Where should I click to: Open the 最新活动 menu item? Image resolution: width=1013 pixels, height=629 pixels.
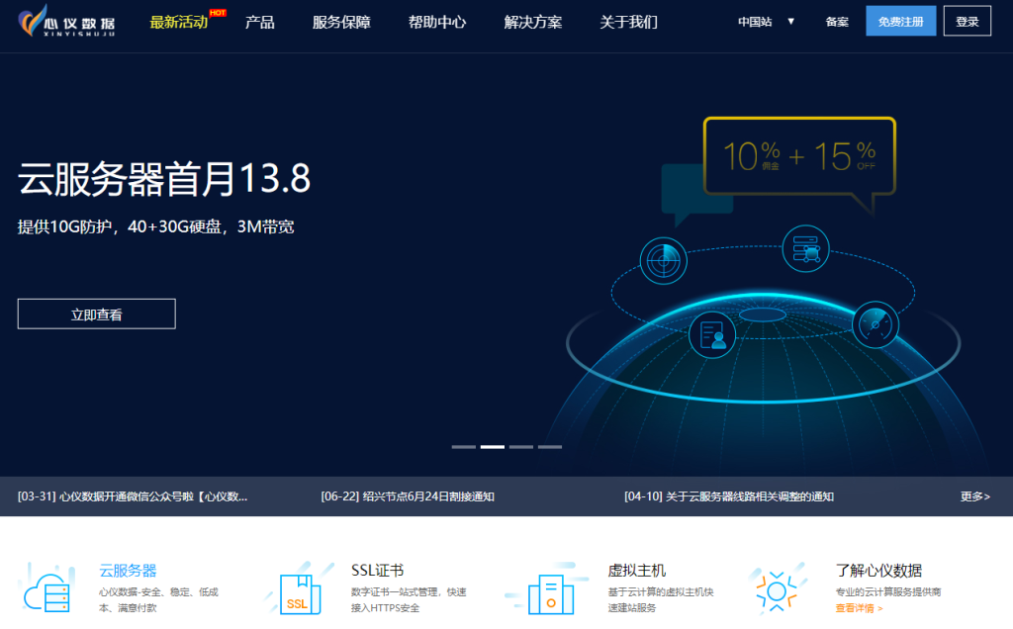pyautogui.click(x=179, y=22)
